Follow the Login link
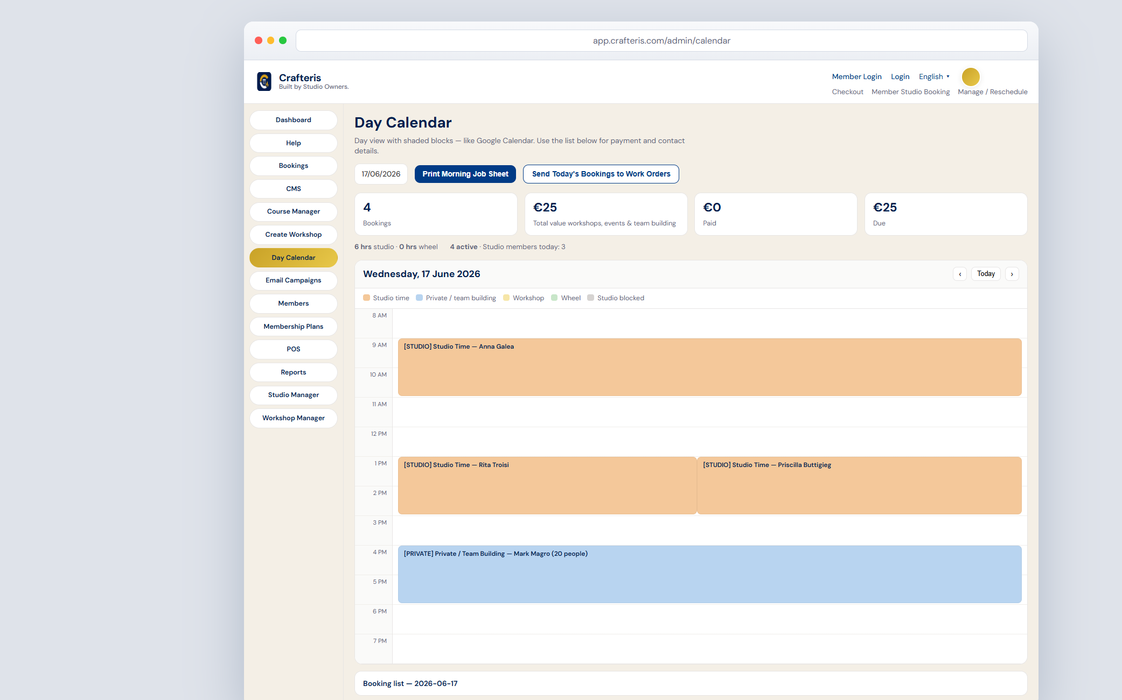This screenshot has height=700, width=1122. (900, 76)
